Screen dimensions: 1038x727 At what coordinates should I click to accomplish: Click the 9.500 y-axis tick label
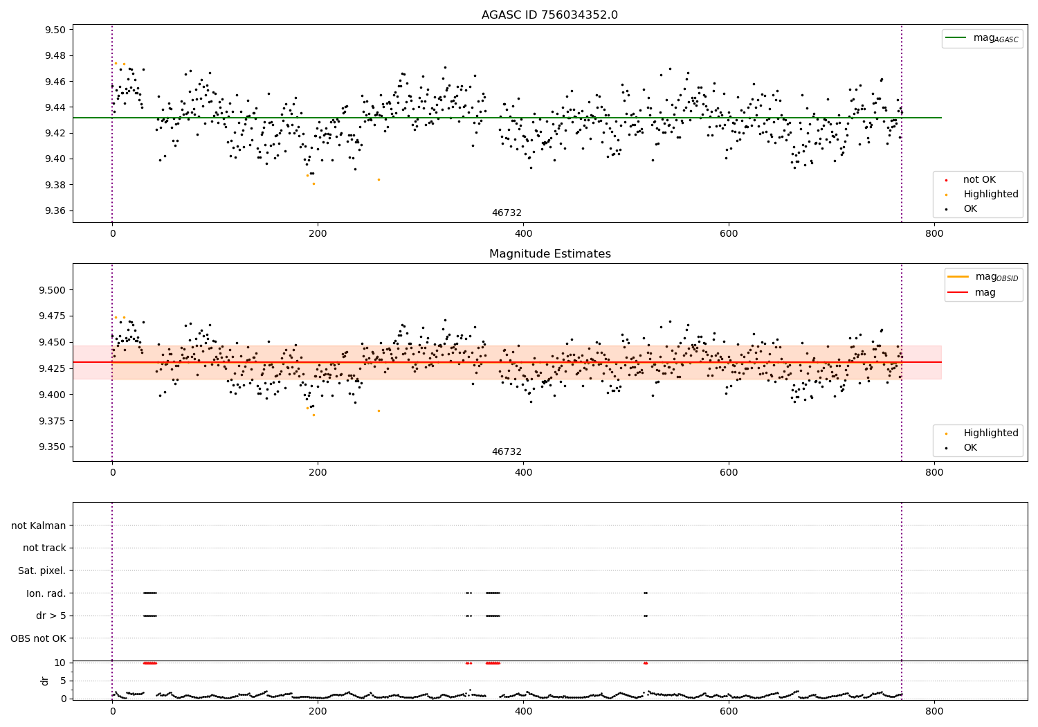52,290
